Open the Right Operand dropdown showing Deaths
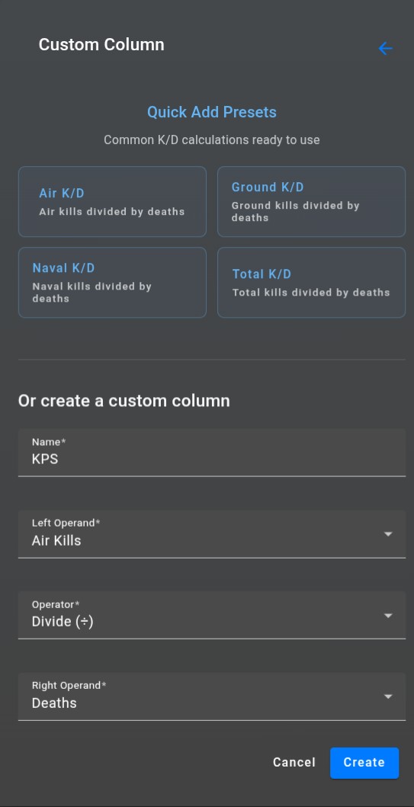The height and width of the screenshot is (807, 414). [212, 697]
